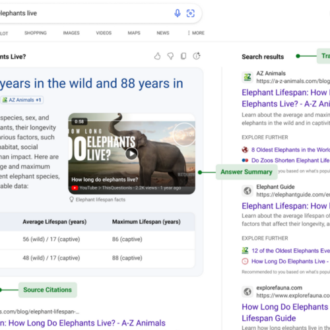Open 12 of the Oldest Elephants Ever link
The image size is (330, 330).
point(291,251)
